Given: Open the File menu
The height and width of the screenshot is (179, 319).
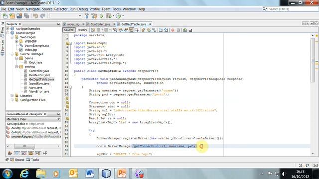Looking at the screenshot, I should (x=3, y=9).
